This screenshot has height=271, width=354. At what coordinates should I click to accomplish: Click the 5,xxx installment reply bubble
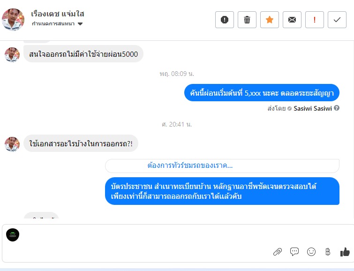262,93
